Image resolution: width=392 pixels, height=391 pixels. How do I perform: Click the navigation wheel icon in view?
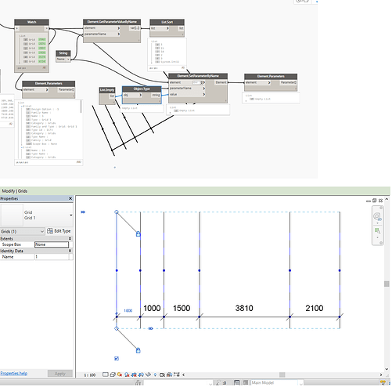pos(377,216)
